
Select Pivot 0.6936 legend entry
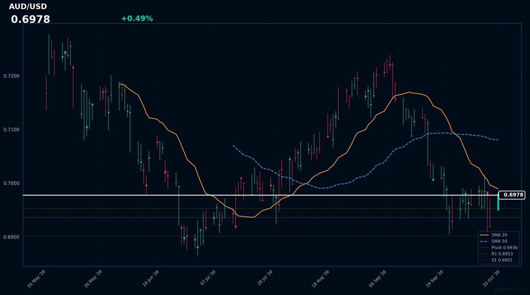coord(499,248)
